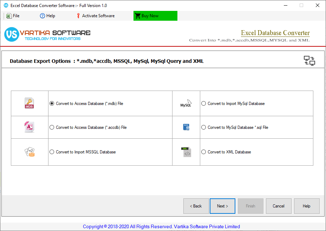The width and height of the screenshot is (326, 231).
Task: Click the greyed-out Finish button
Action: (250, 206)
